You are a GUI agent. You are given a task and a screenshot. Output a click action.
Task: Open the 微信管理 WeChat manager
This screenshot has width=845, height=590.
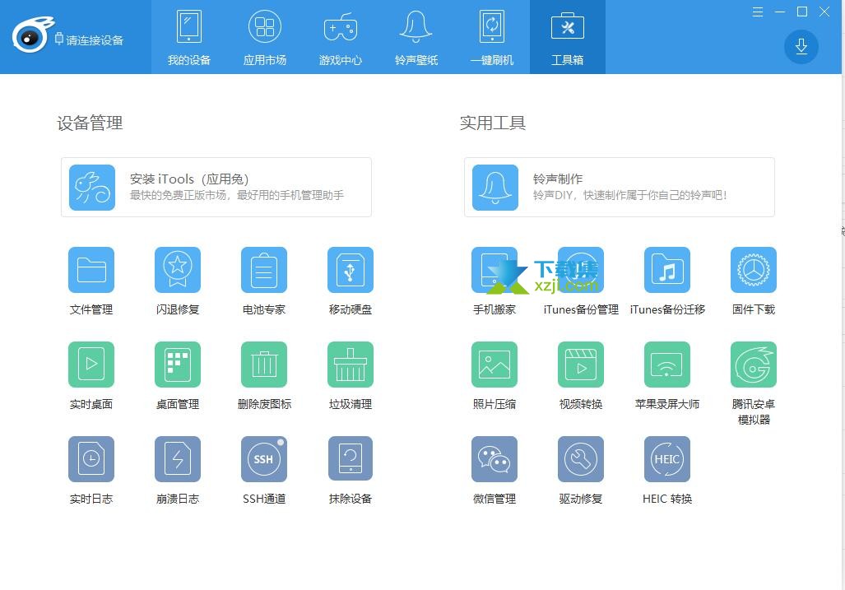(494, 459)
